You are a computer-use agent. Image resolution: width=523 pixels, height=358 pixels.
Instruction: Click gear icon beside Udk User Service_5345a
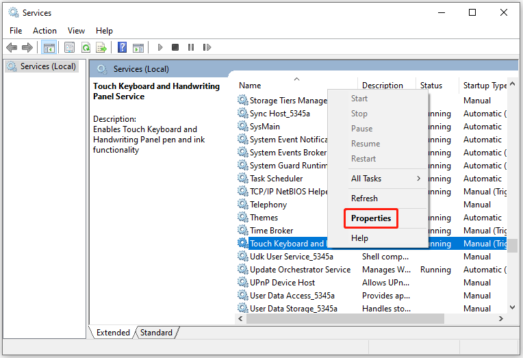point(243,256)
